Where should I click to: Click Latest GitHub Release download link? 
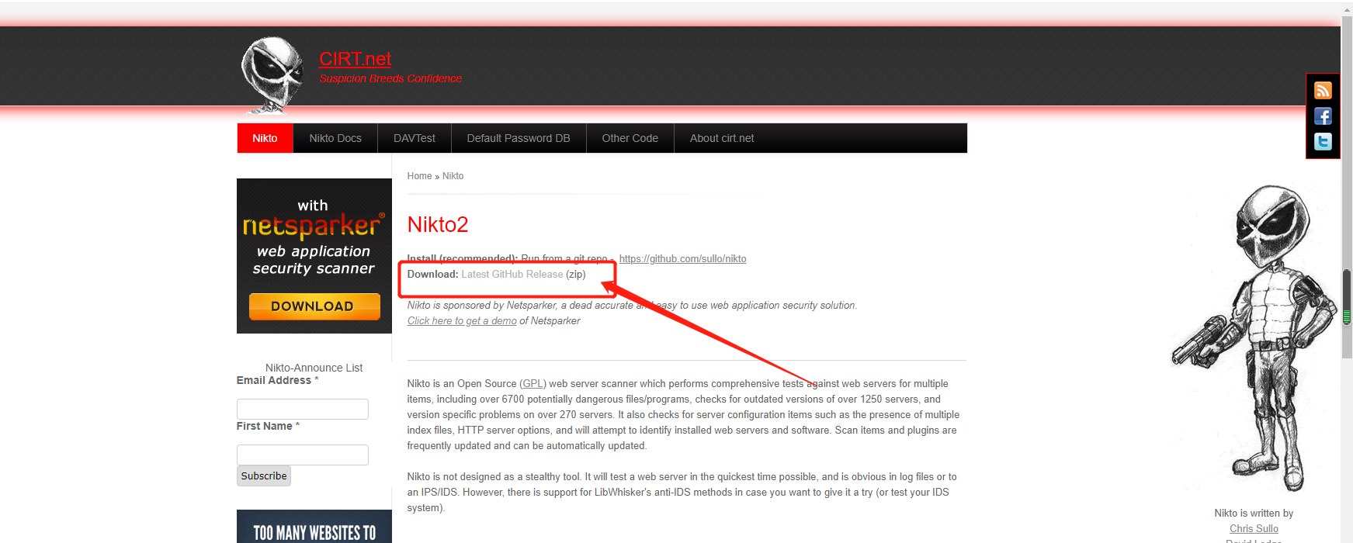[512, 275]
